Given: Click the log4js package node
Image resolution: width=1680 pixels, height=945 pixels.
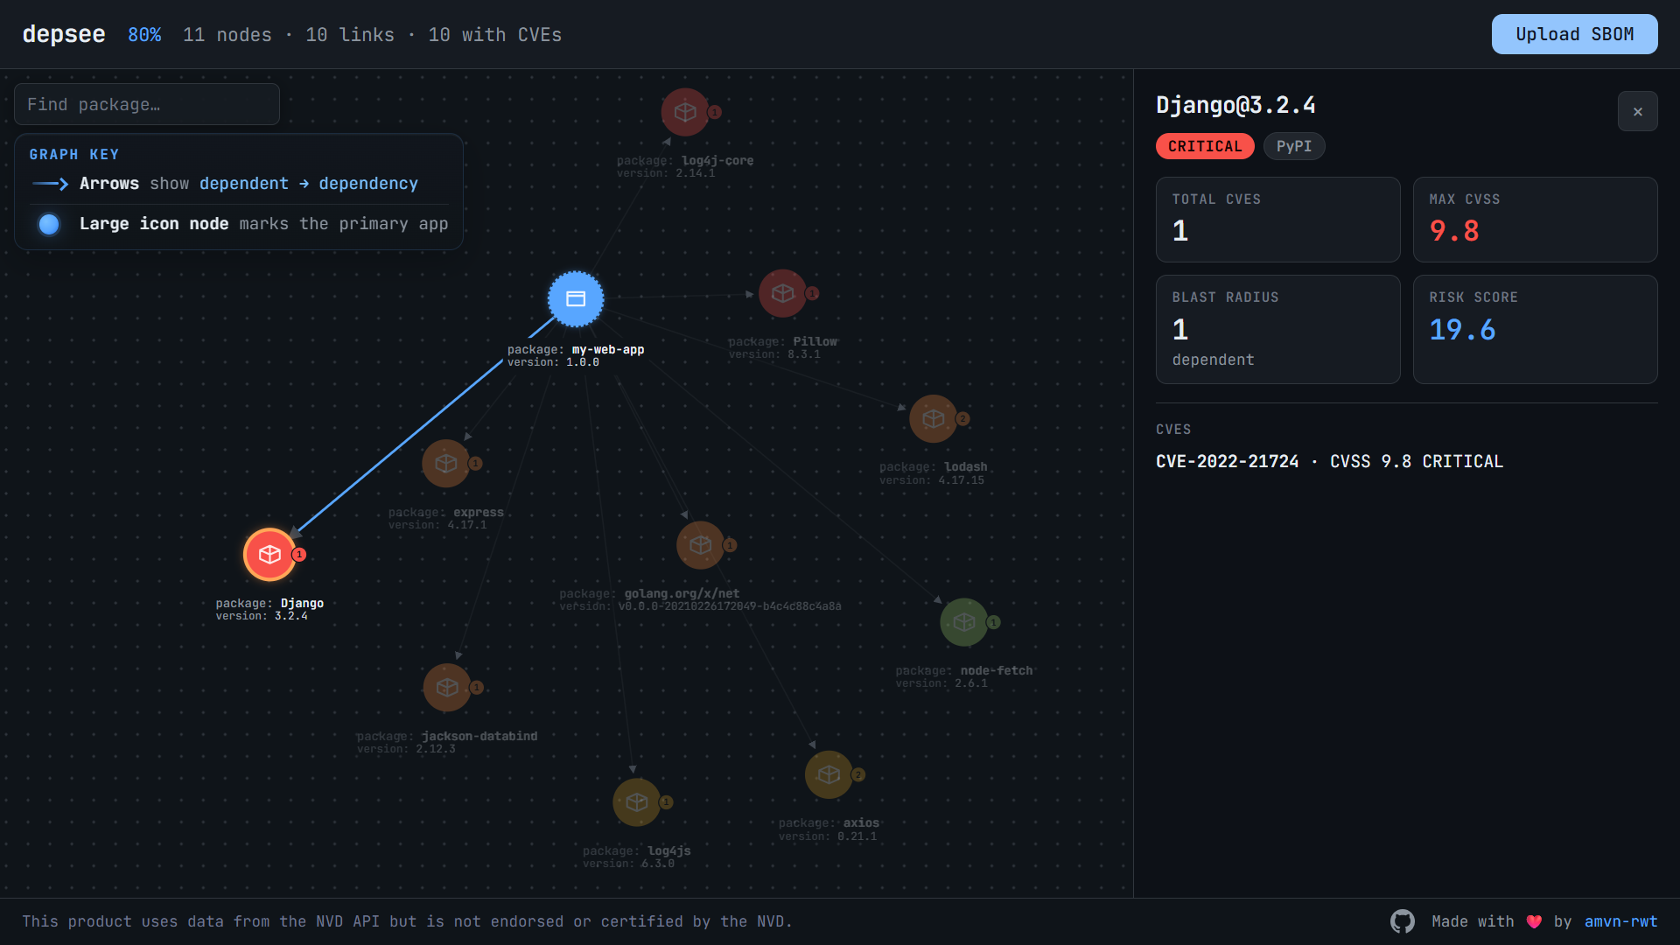Looking at the screenshot, I should 637,801.
